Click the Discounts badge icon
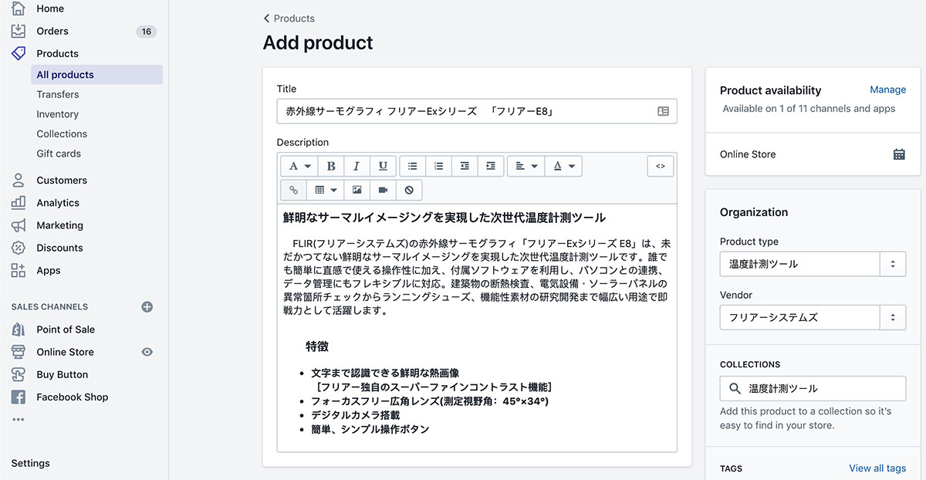 point(19,248)
